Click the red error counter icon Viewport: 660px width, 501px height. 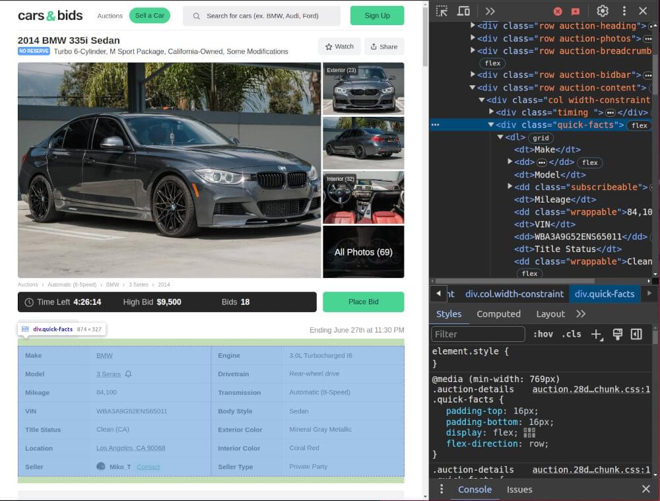click(558, 11)
